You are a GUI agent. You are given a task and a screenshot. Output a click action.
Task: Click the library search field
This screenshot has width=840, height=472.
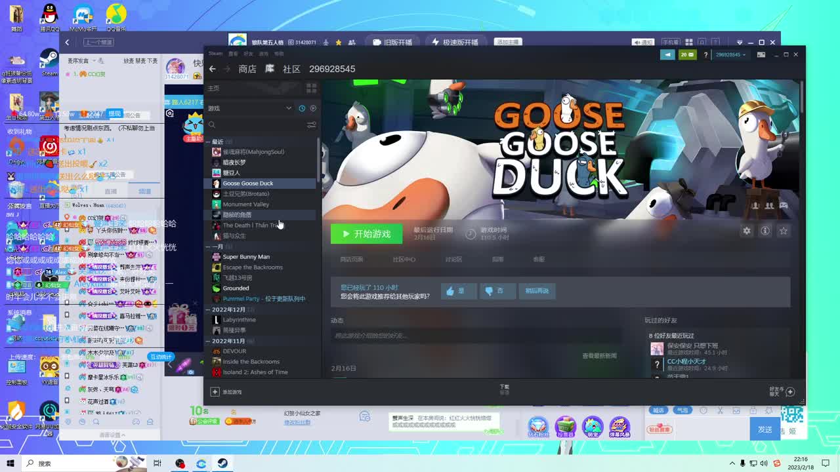(x=256, y=125)
